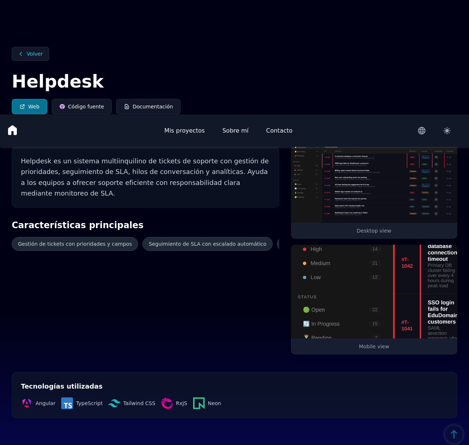Click the GitHub icon in Código fuente
The width and height of the screenshot is (469, 445).
[62, 107]
